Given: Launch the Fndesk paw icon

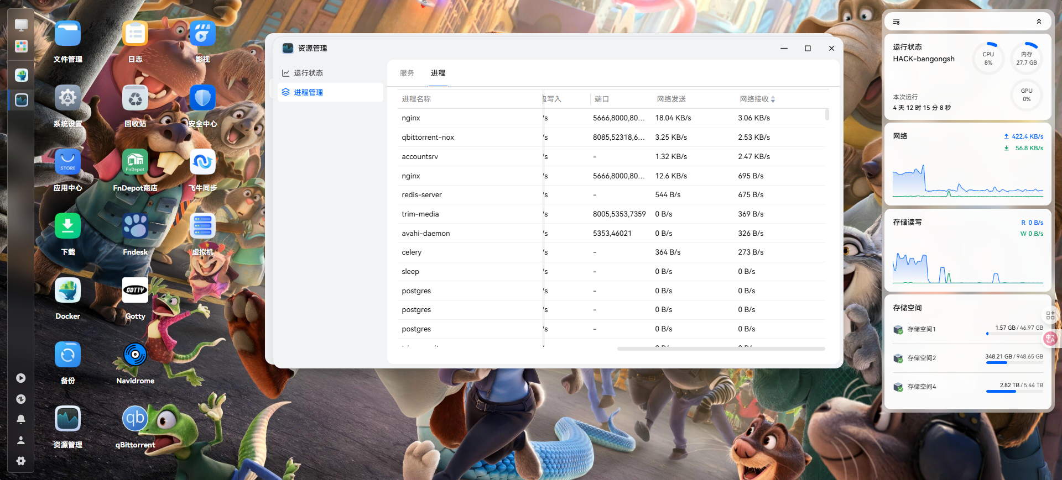Looking at the screenshot, I should (x=135, y=226).
